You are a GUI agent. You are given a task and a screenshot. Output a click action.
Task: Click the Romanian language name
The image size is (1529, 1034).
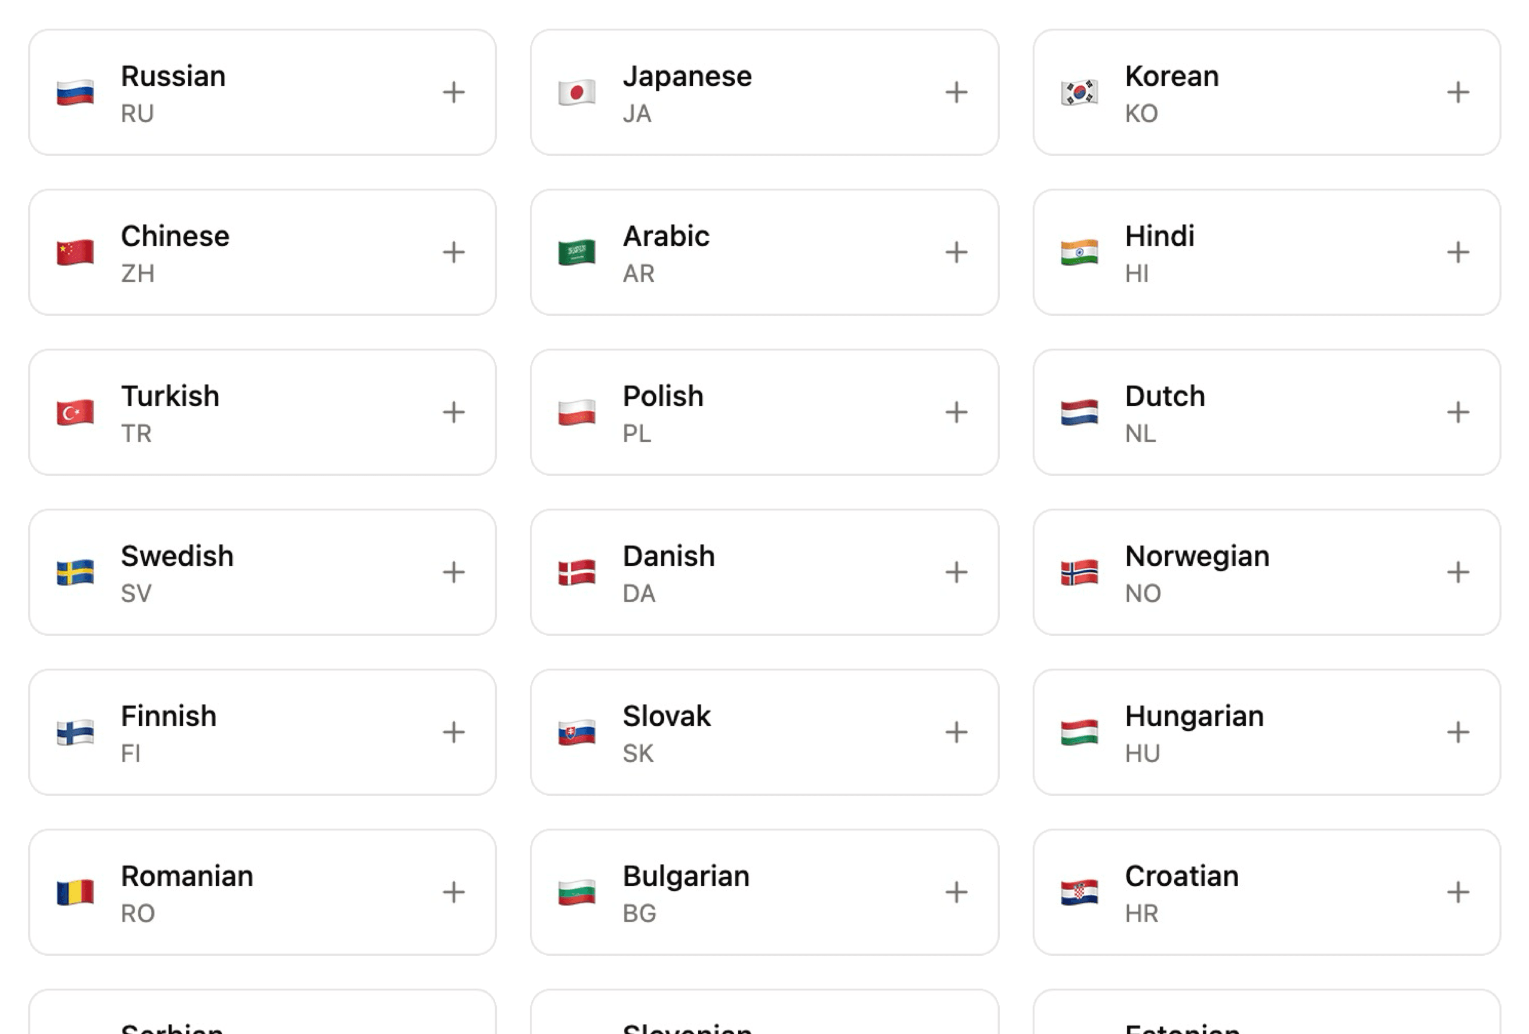coord(187,876)
